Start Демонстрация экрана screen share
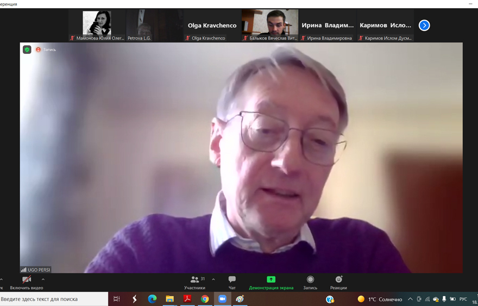This screenshot has width=478, height=306. pyautogui.click(x=271, y=283)
